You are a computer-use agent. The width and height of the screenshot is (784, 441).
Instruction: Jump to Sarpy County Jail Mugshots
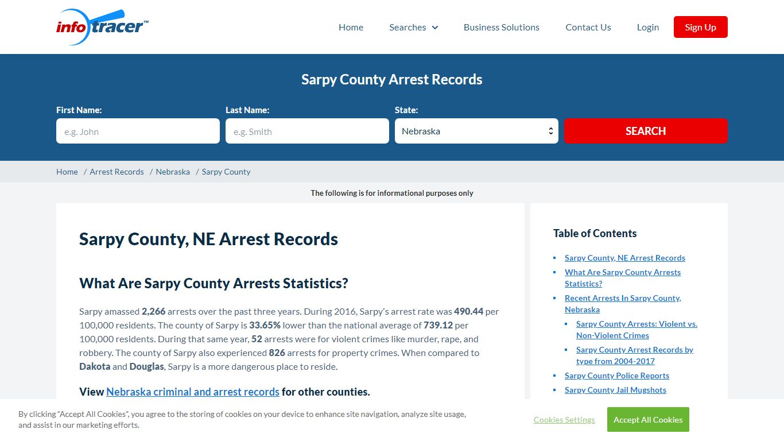tap(615, 390)
